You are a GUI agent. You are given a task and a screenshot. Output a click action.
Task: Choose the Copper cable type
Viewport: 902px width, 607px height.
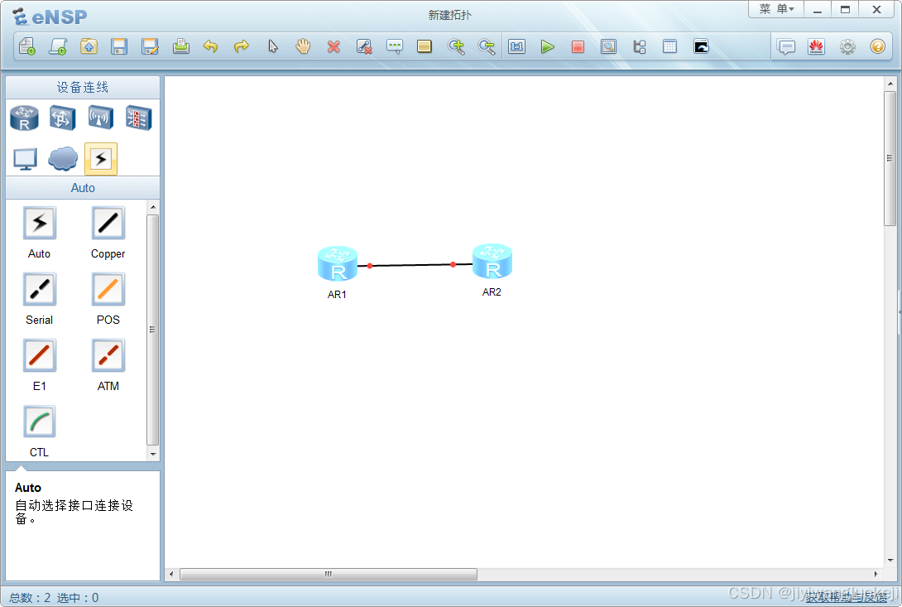click(x=108, y=223)
